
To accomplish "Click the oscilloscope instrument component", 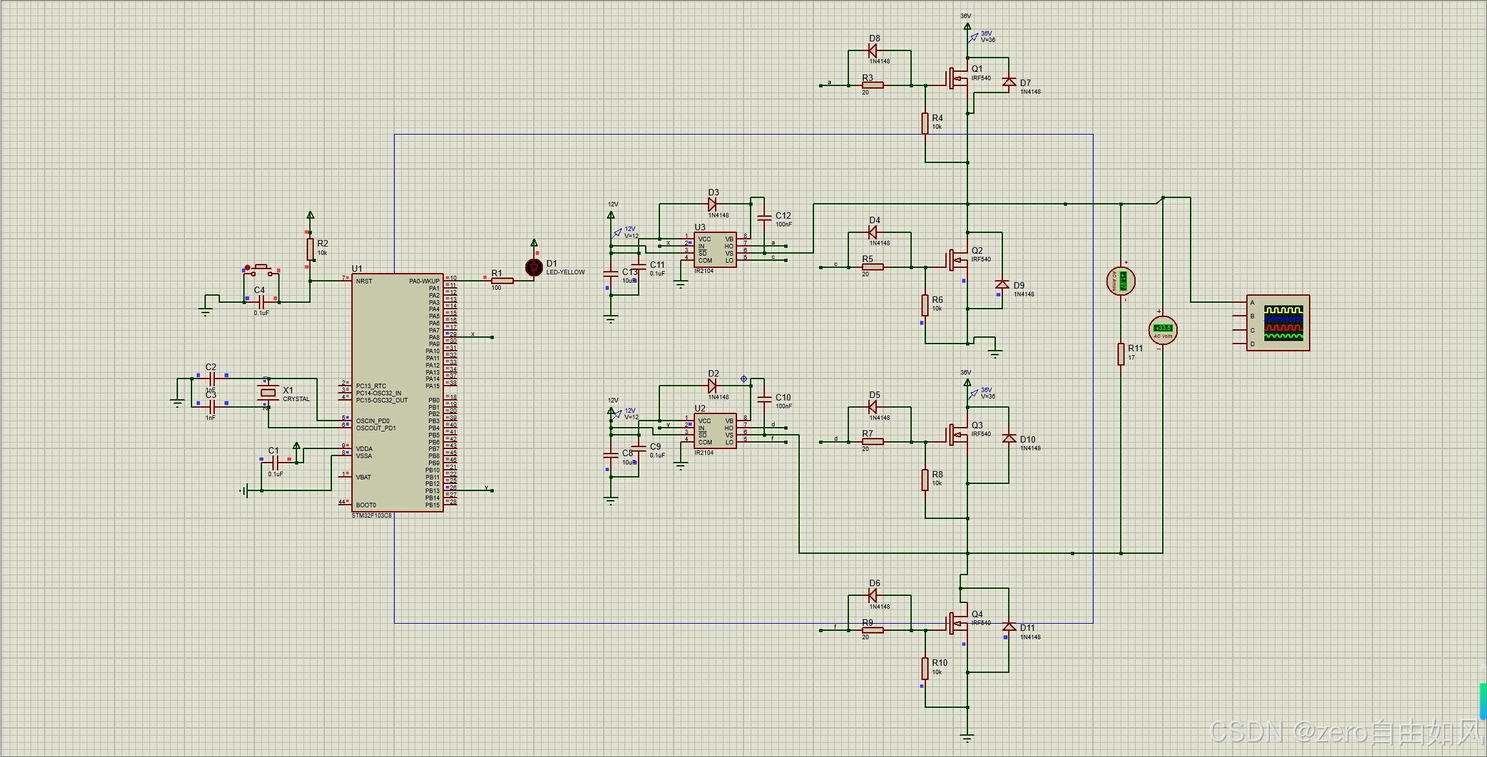I will pyautogui.click(x=1278, y=323).
